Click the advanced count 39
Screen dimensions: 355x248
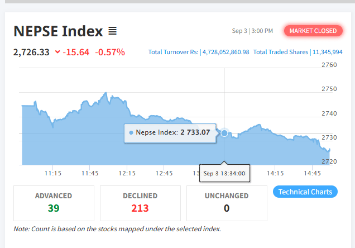pyautogui.click(x=54, y=208)
